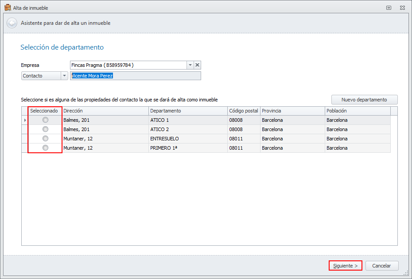Click the Fincas Pragma empresa field
Viewport: 412px width, 279px height.
click(128, 65)
